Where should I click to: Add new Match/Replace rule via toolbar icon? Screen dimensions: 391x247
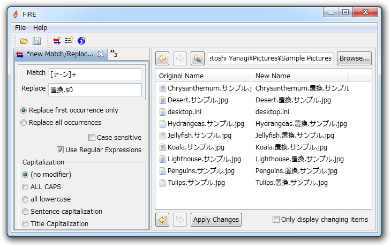(x=57, y=40)
